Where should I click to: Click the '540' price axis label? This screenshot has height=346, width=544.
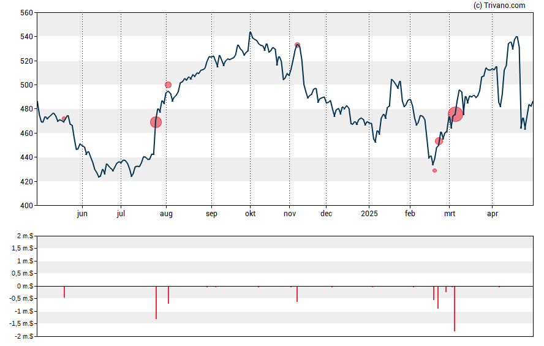point(27,37)
